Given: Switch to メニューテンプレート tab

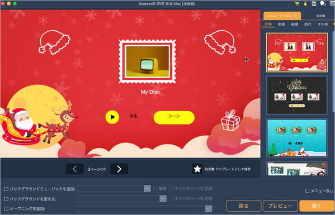Looking at the screenshot, I should tap(282, 16).
